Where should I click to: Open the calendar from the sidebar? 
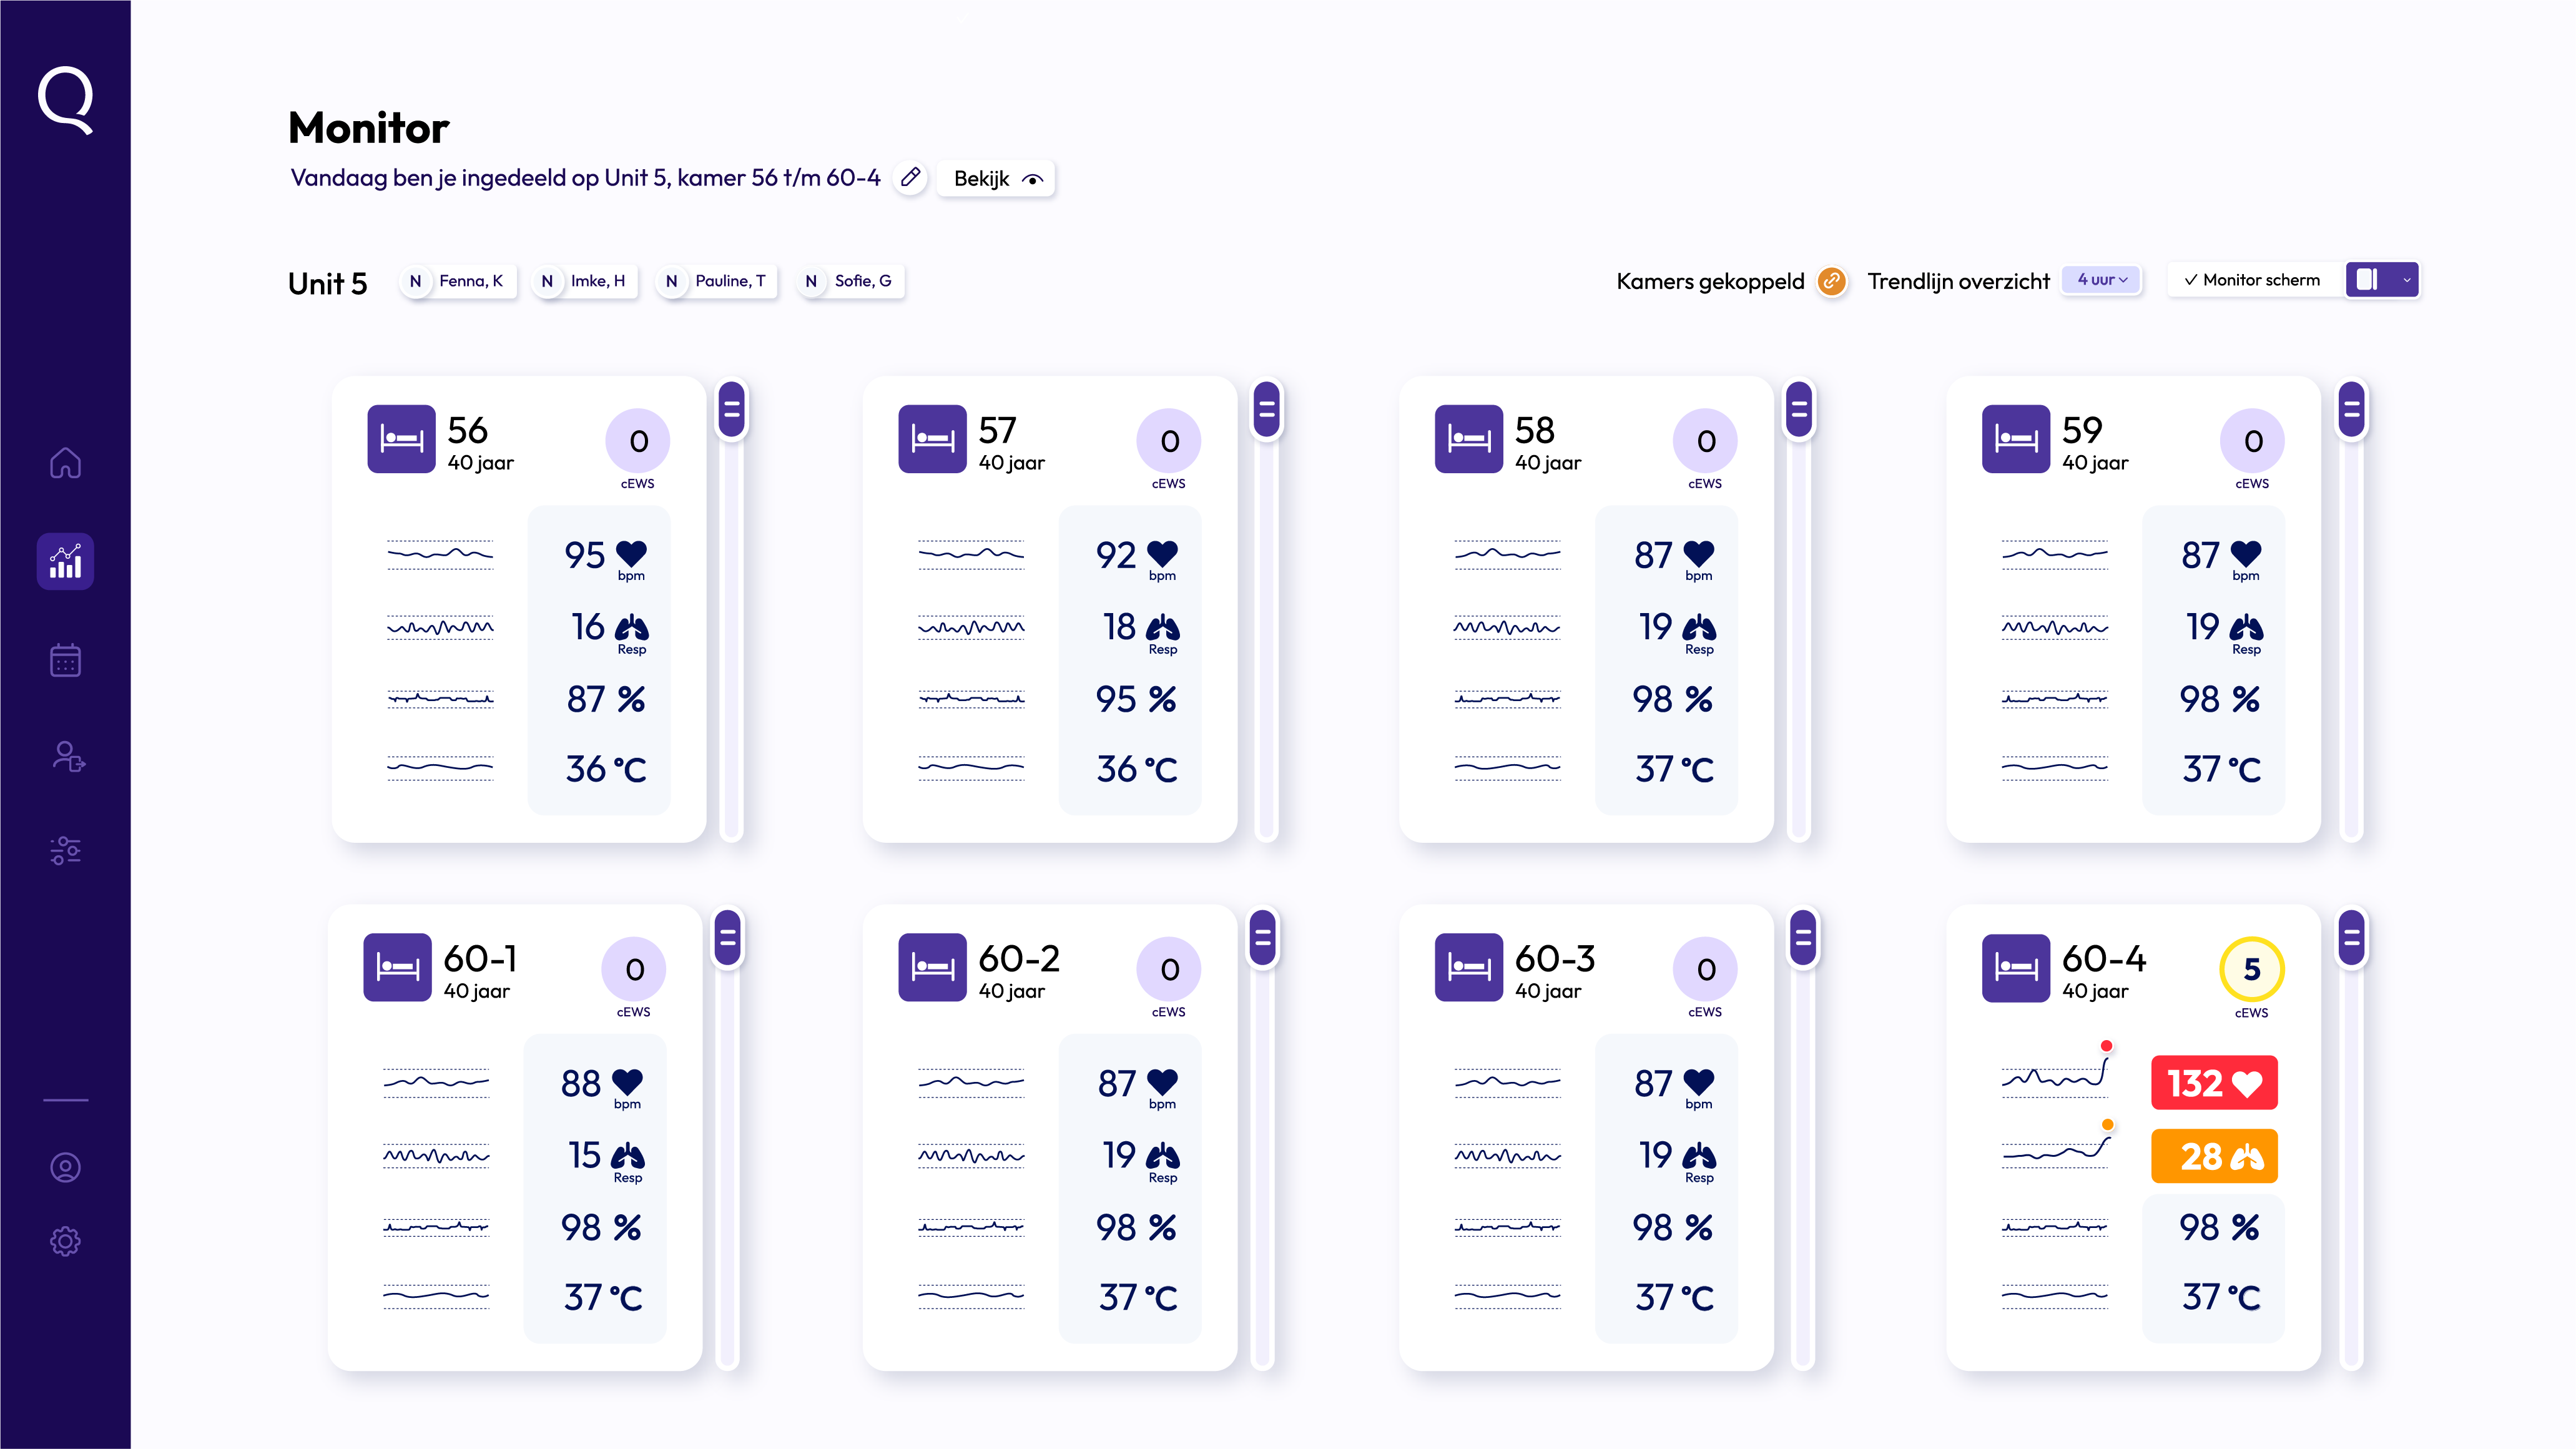pyautogui.click(x=65, y=661)
